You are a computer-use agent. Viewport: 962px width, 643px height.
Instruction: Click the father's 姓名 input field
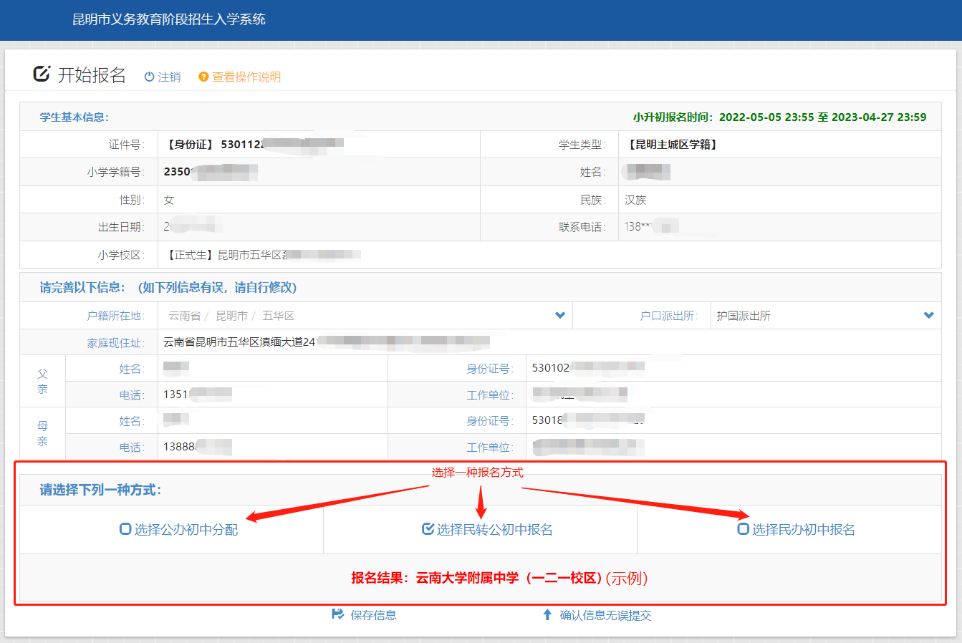[272, 368]
